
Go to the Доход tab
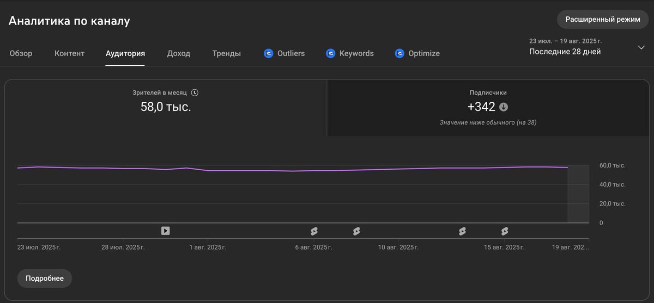[179, 53]
